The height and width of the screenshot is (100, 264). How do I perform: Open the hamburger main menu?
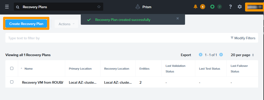[7, 7]
